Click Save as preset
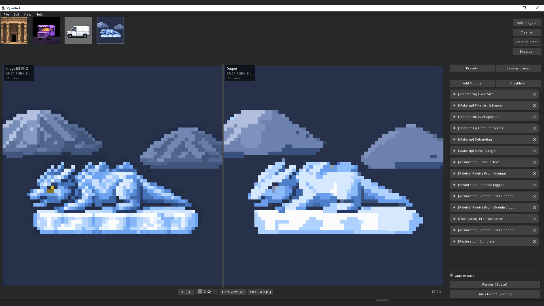The image size is (544, 306). point(518,68)
